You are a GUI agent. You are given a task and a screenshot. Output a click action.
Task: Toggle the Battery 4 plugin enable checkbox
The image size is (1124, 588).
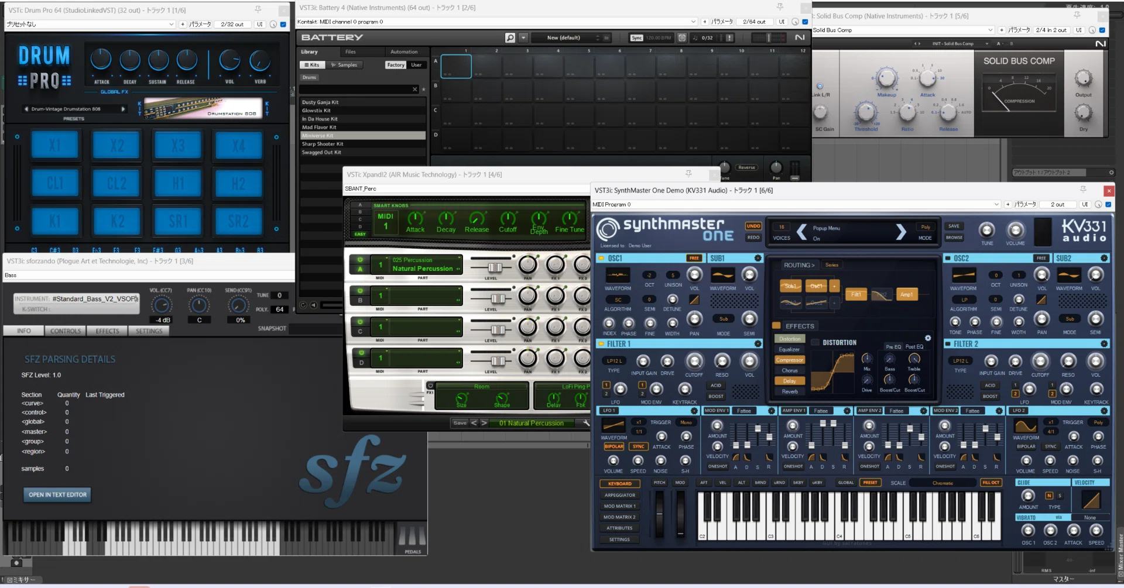point(805,22)
